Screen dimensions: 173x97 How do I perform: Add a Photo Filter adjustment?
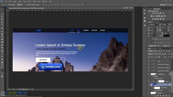tap(159, 16)
